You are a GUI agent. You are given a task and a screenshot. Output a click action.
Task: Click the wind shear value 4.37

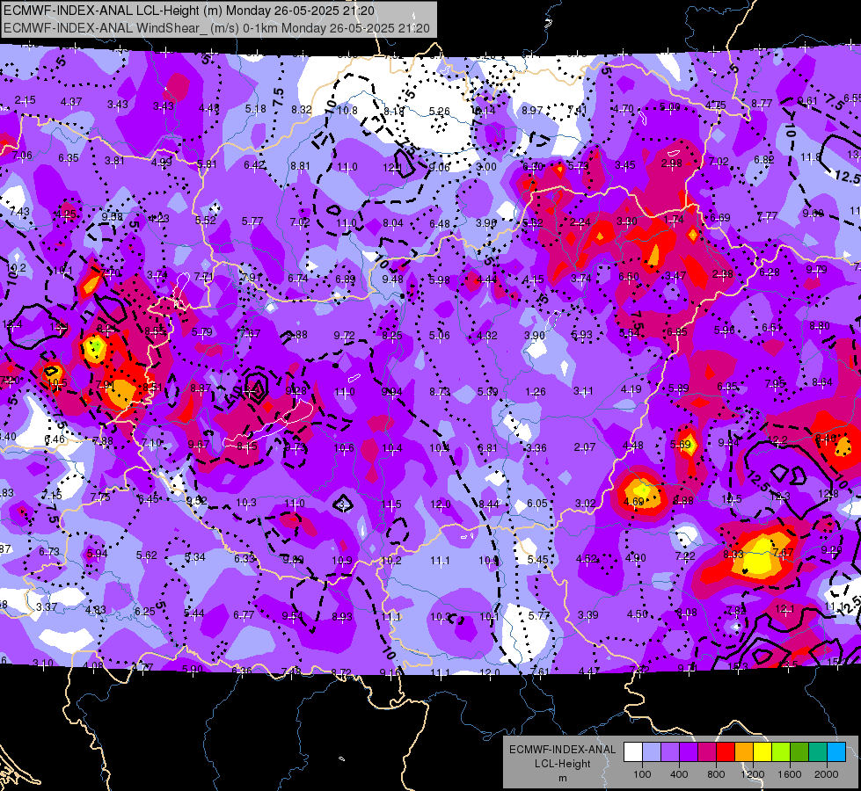click(x=71, y=102)
